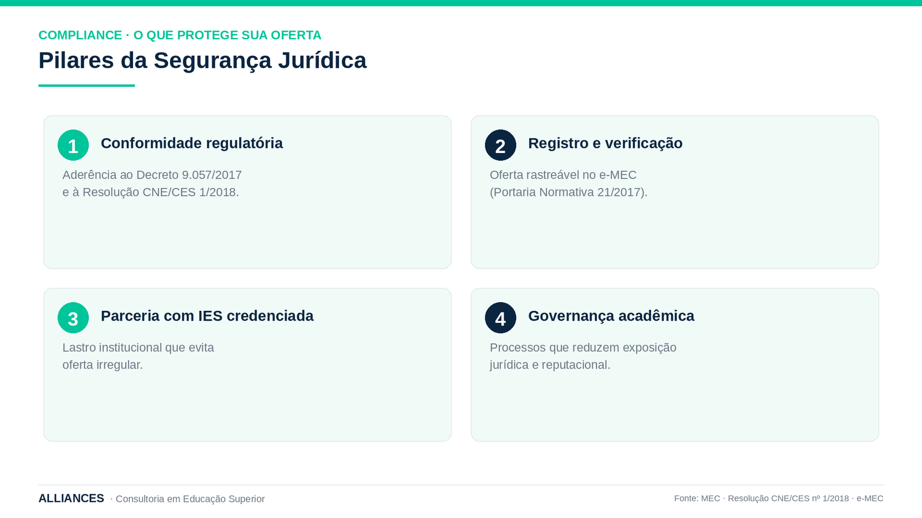The image size is (922, 518).
Task: Click the text "(Portaria Normativa 21/2017)."
Action: 569,192
